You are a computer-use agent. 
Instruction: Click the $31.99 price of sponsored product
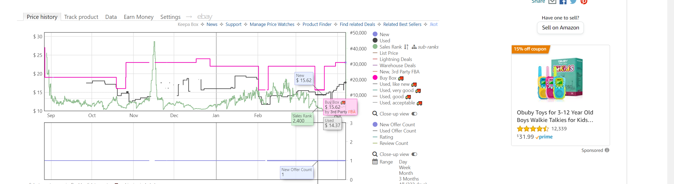[525, 137]
